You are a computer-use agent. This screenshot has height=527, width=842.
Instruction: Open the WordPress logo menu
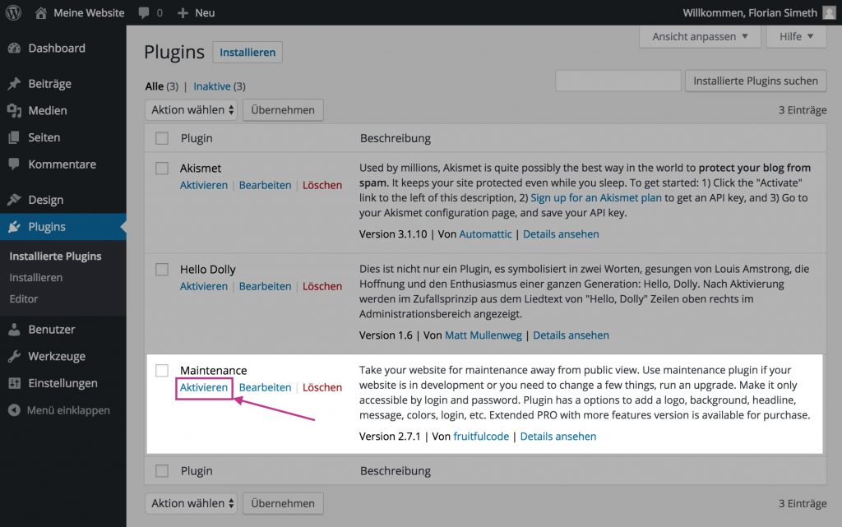coord(12,12)
